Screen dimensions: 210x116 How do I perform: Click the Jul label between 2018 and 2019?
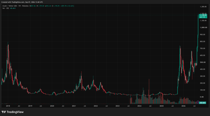tap(19, 106)
